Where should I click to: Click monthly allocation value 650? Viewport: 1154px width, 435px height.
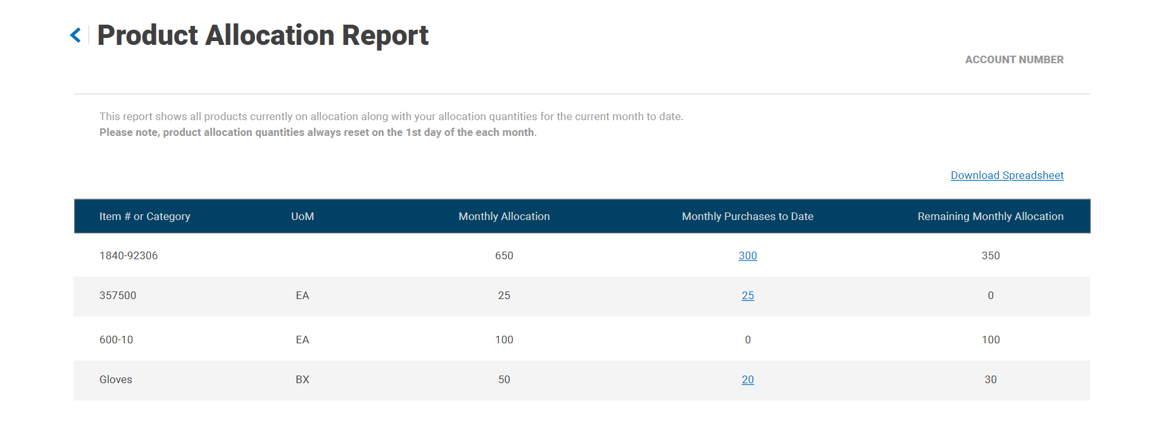pyautogui.click(x=504, y=255)
